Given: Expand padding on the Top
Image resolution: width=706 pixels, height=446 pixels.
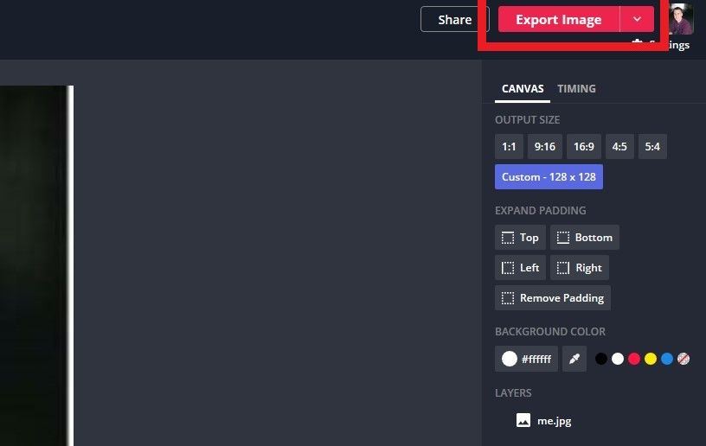Looking at the screenshot, I should pos(520,238).
